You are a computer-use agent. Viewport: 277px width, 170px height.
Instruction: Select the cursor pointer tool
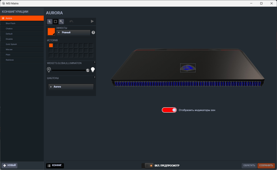click(50, 22)
